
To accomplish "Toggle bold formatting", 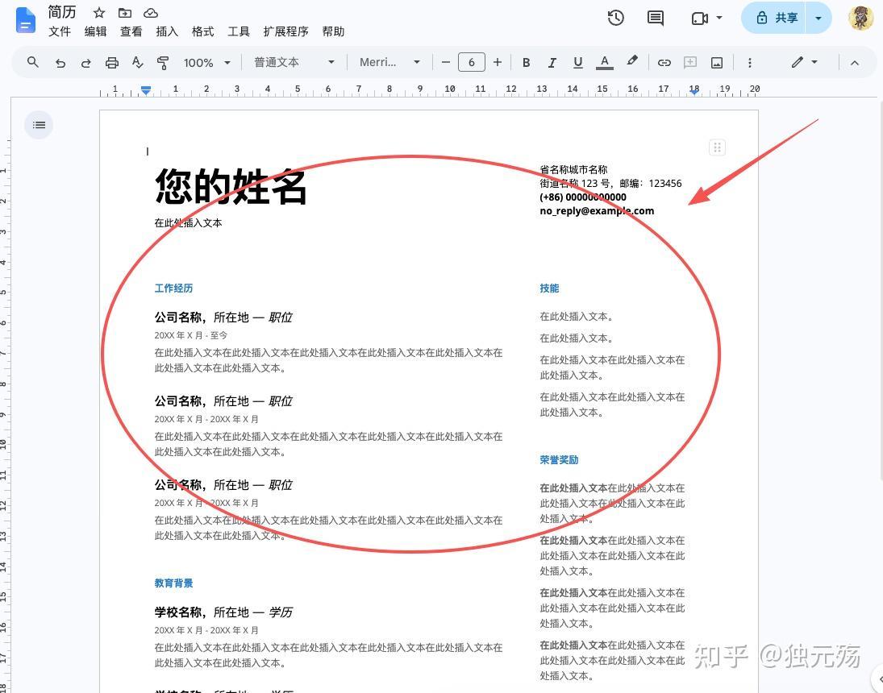I will (x=526, y=63).
